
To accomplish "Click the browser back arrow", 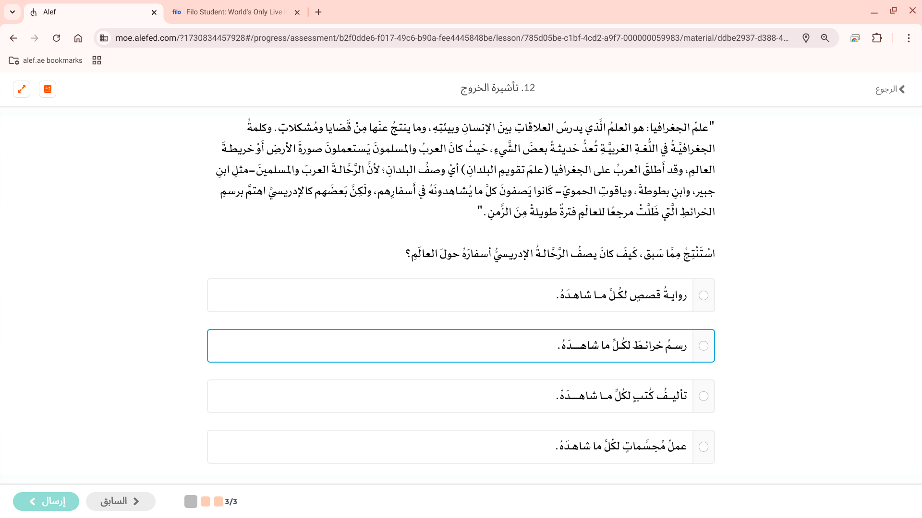I will (x=13, y=38).
